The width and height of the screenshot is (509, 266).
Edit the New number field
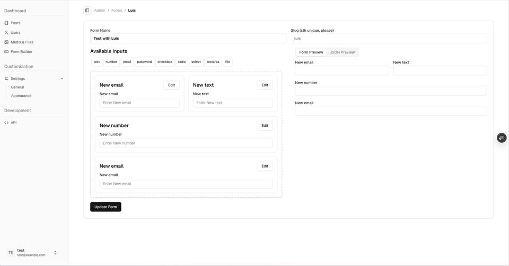click(265, 126)
